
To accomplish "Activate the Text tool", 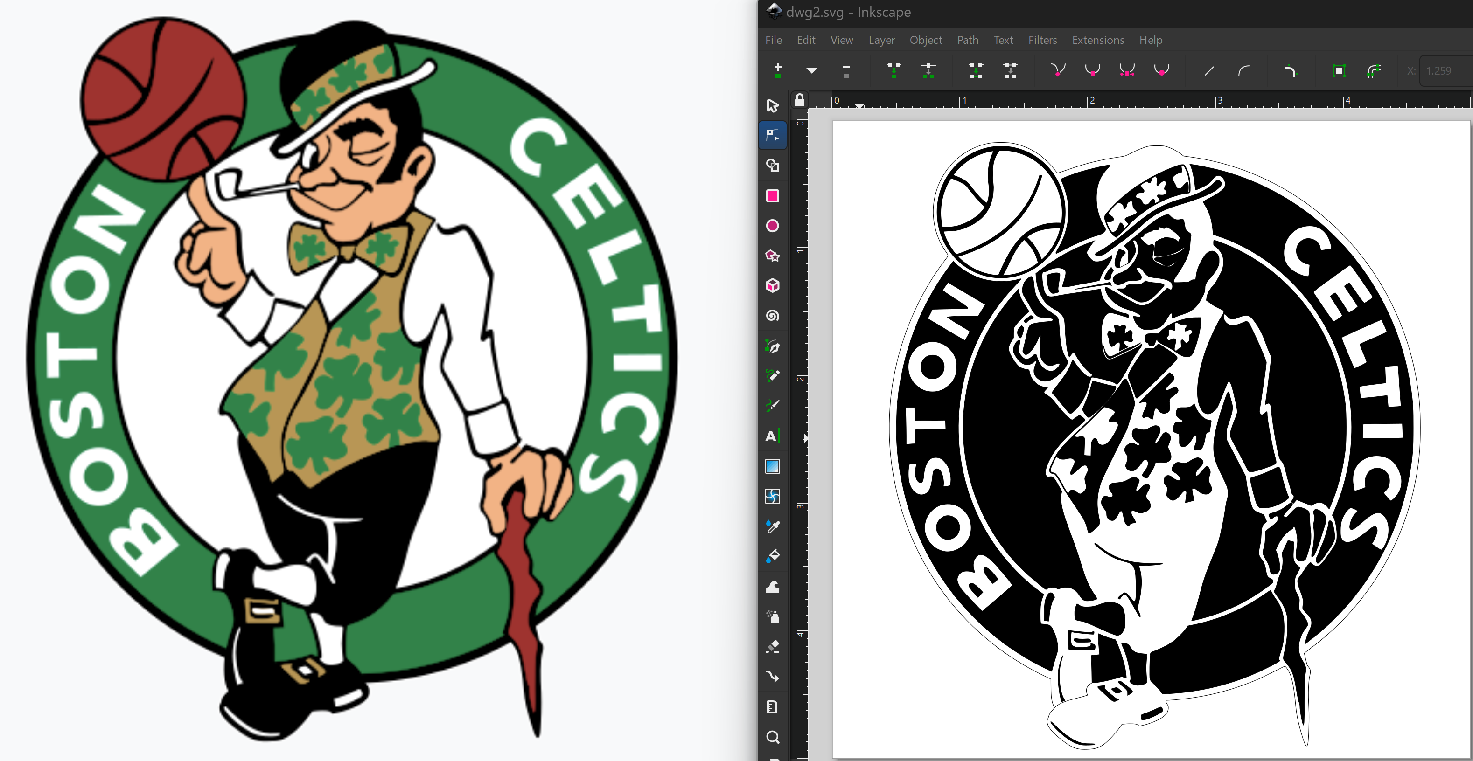I will click(773, 436).
